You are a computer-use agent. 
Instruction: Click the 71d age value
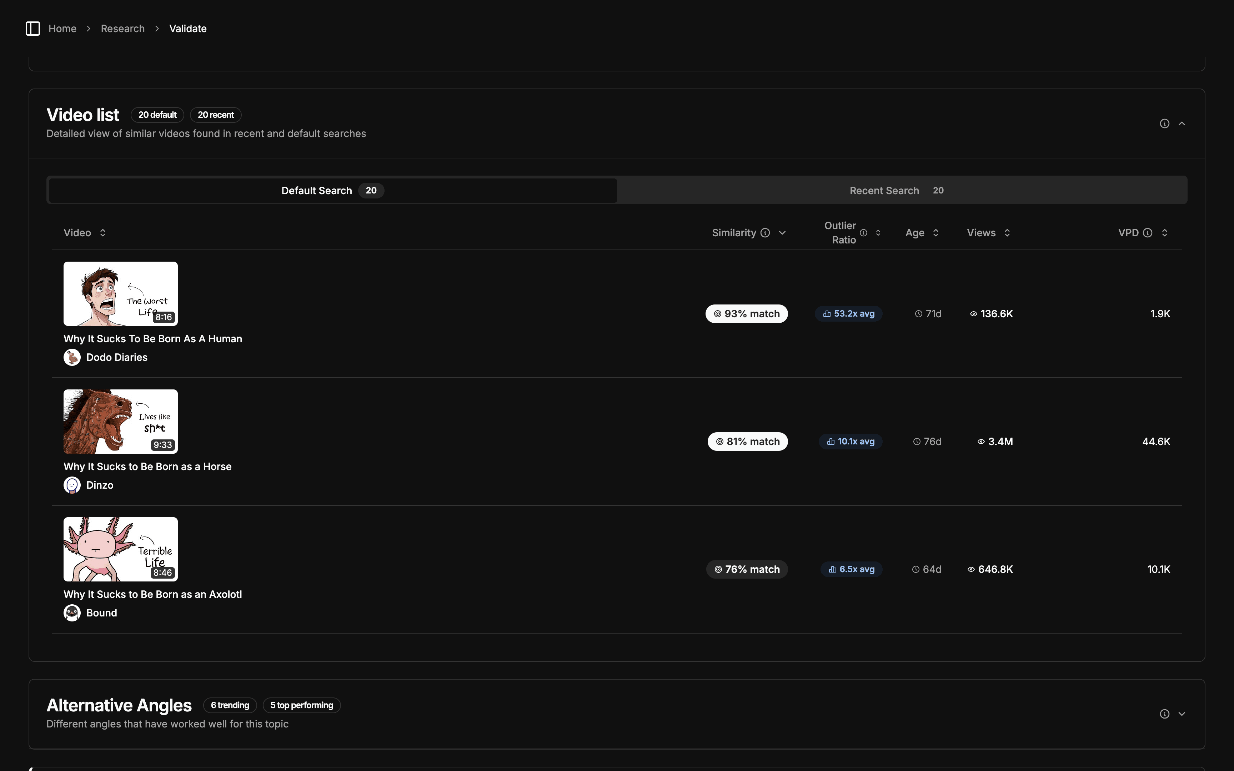click(x=928, y=314)
